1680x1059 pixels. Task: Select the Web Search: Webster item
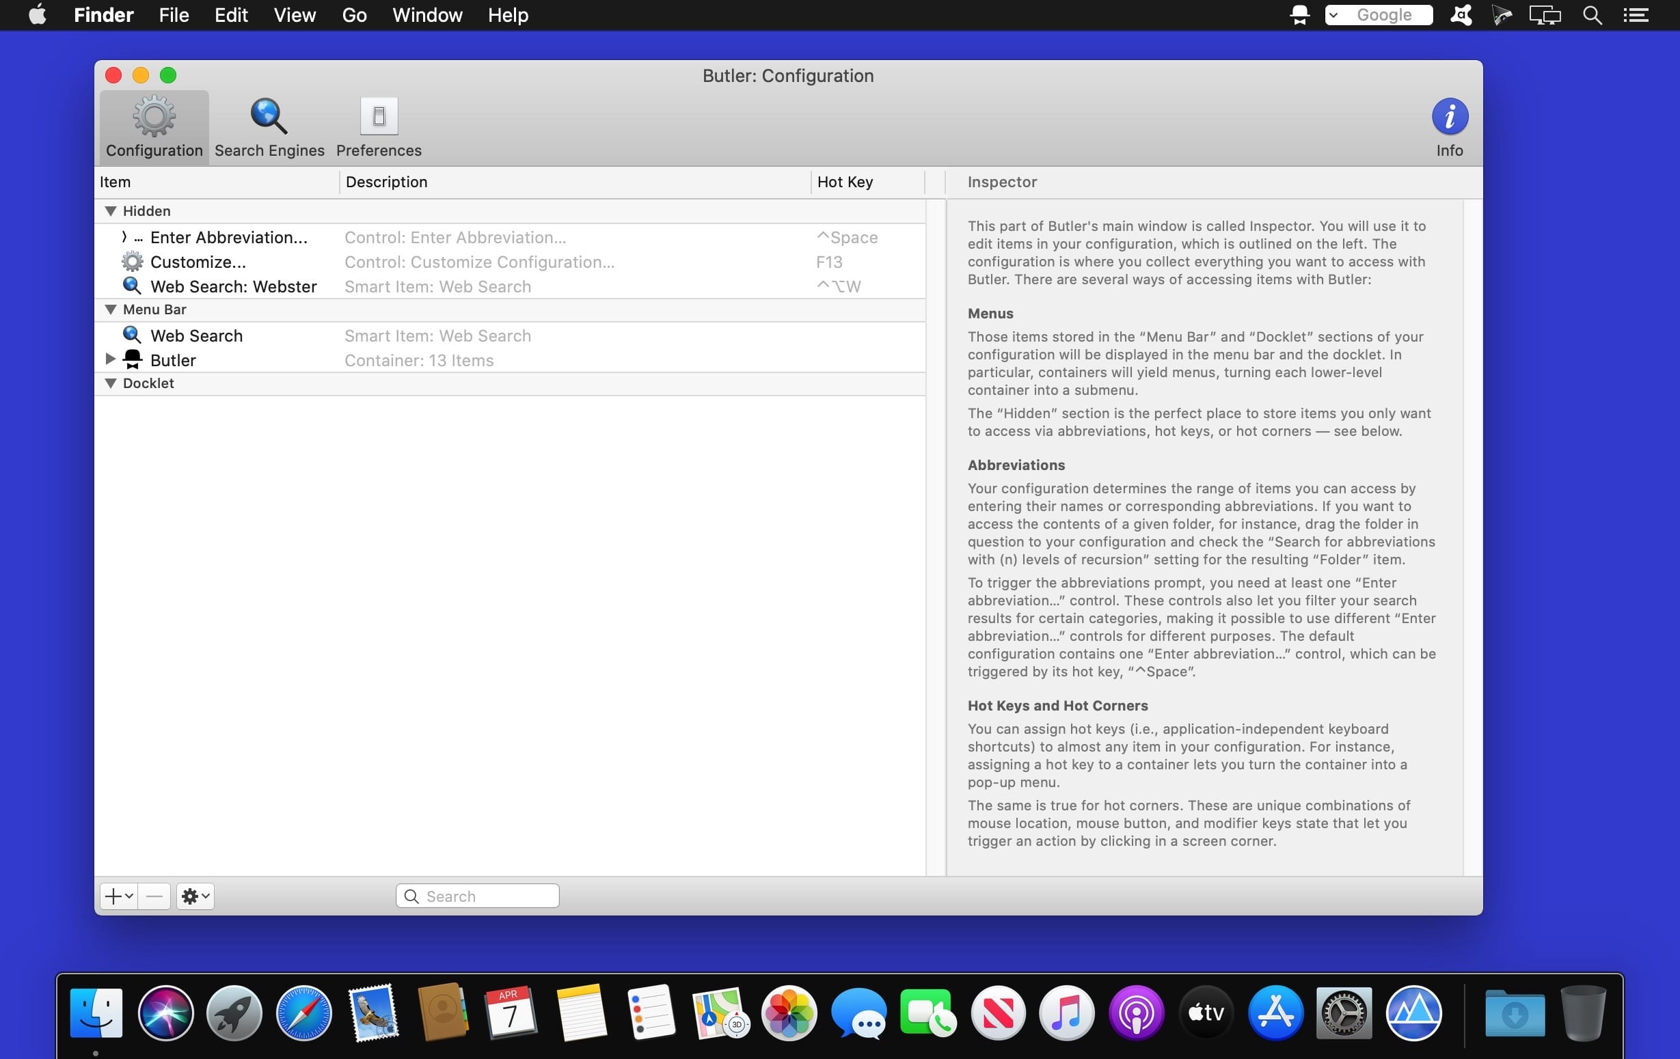point(233,287)
